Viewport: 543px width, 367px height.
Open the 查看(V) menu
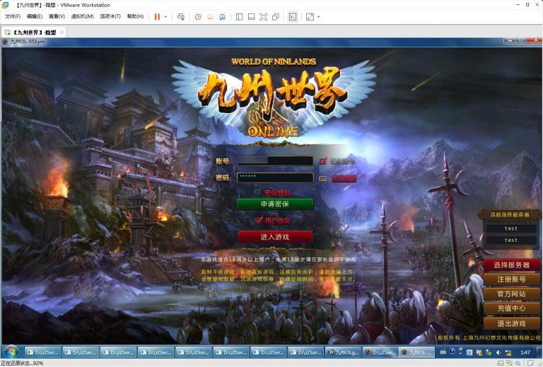point(57,17)
